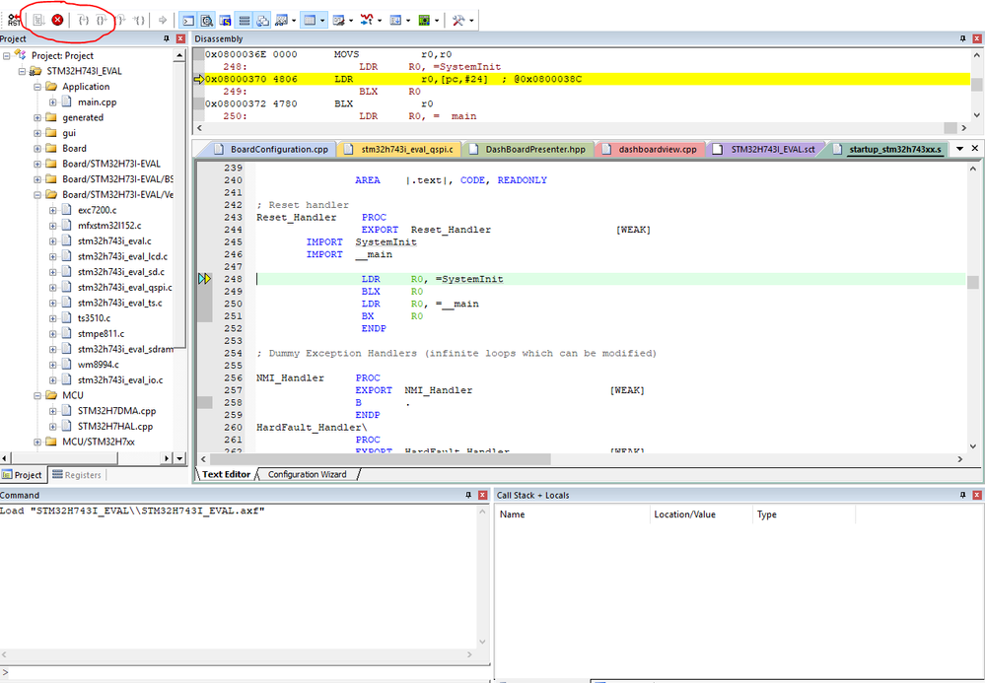The height and width of the screenshot is (683, 985).
Task: Click the Step Out icon
Action: pos(121,20)
